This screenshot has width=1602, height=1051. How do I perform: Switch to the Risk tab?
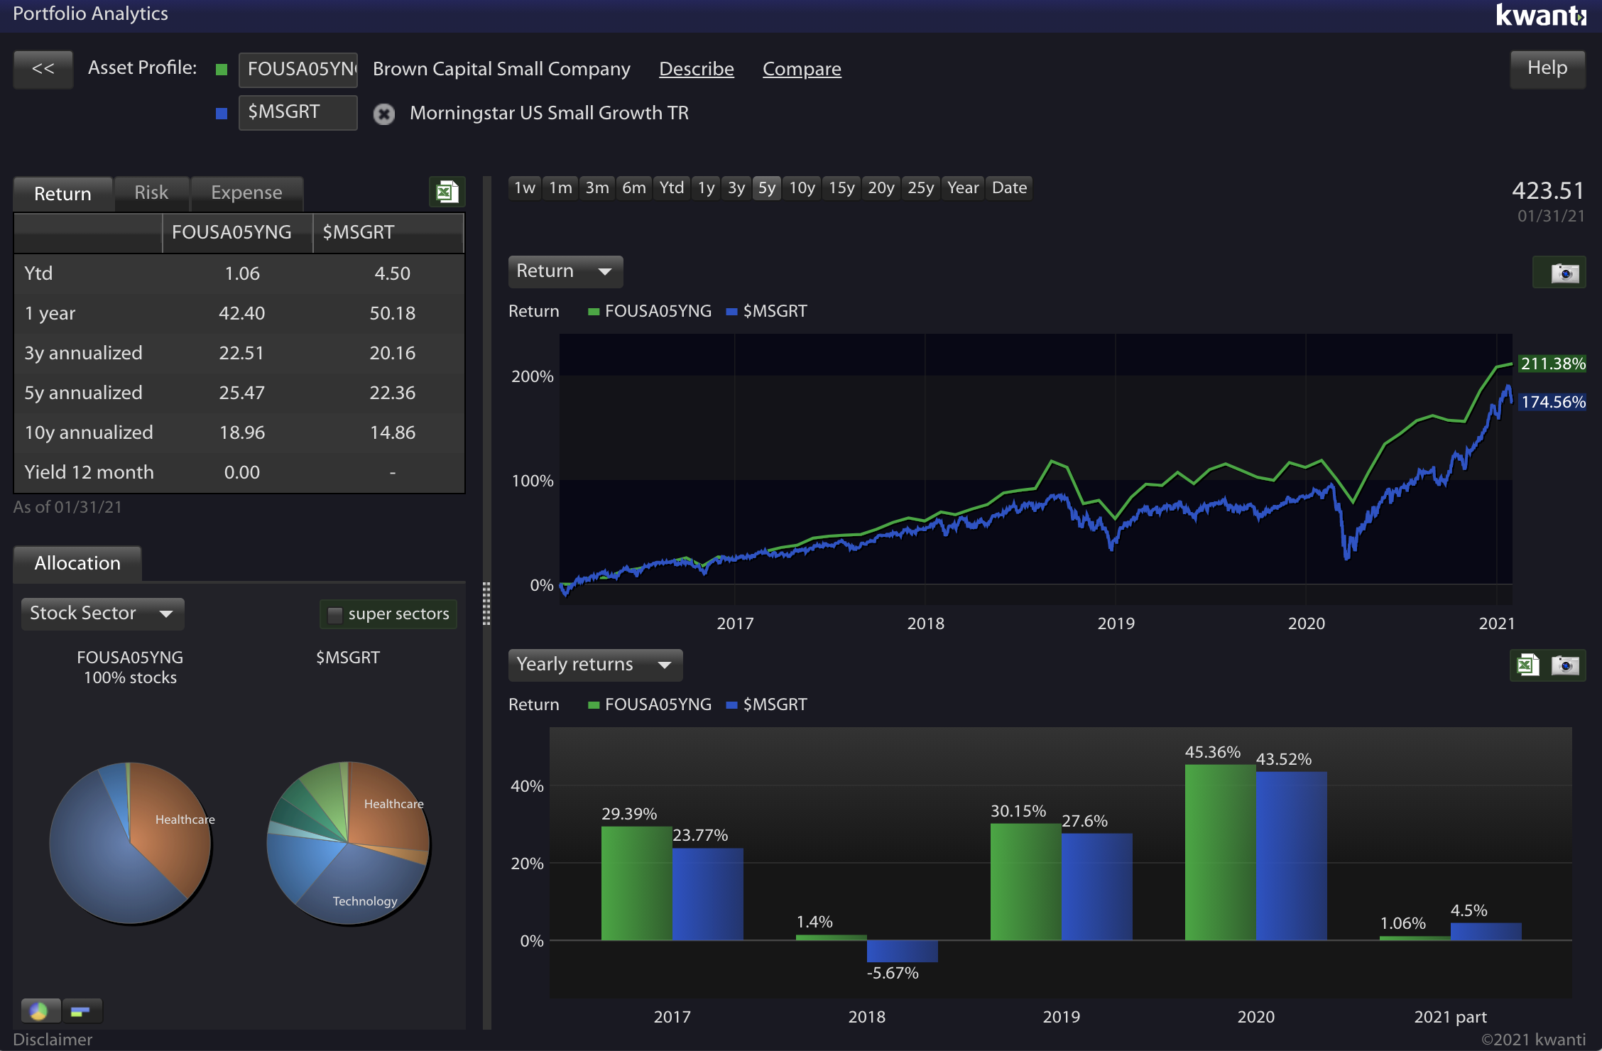(151, 192)
